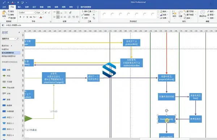Select the Connector tool

(86, 15)
